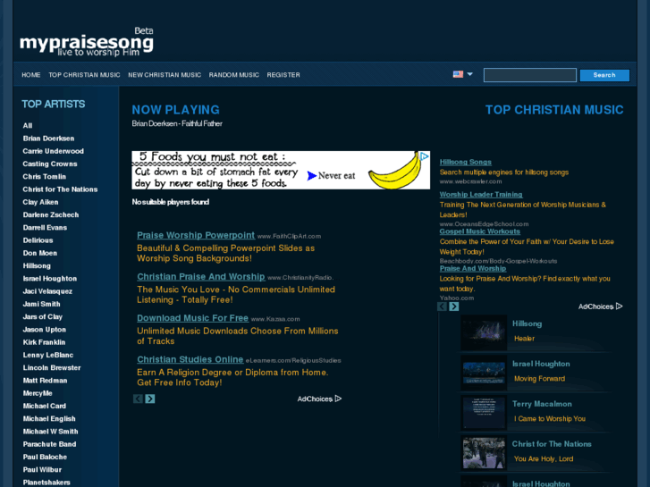650x487 pixels.
Task: Open the Christian Studies Online ad link
Action: 190,360
